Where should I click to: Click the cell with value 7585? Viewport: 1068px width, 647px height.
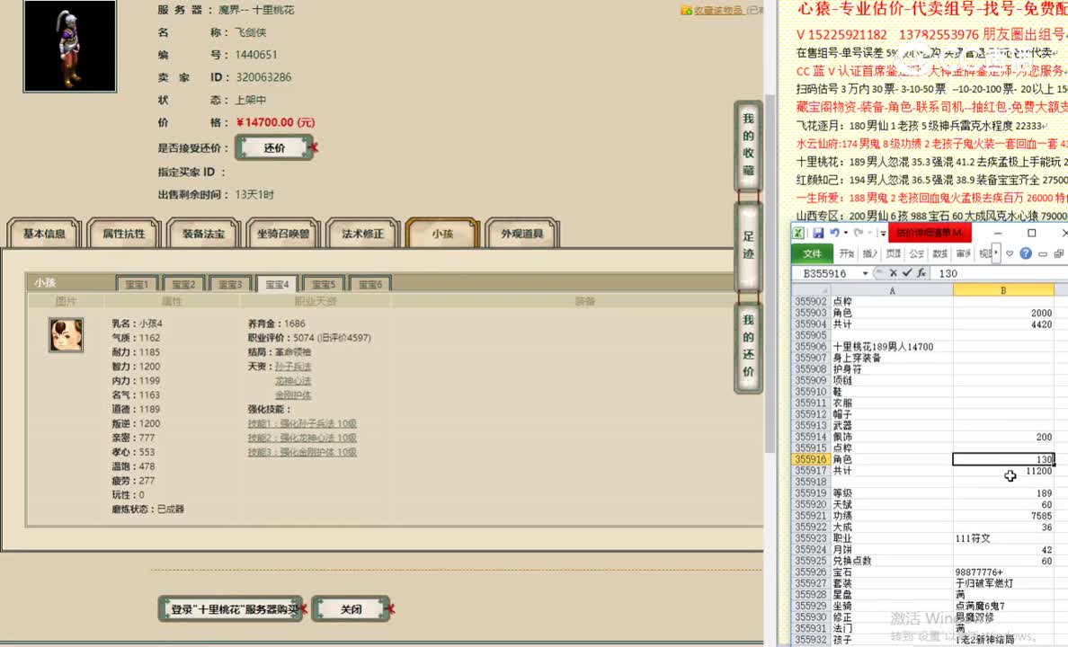[x=1003, y=516]
